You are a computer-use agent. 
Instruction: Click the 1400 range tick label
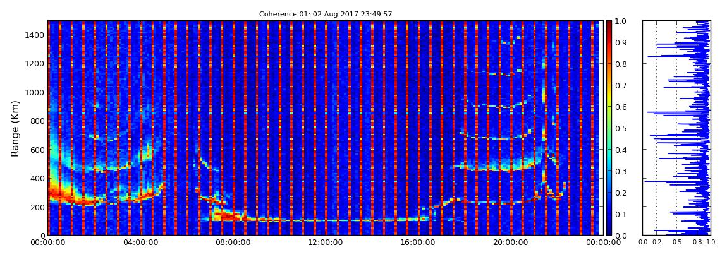[35, 35]
